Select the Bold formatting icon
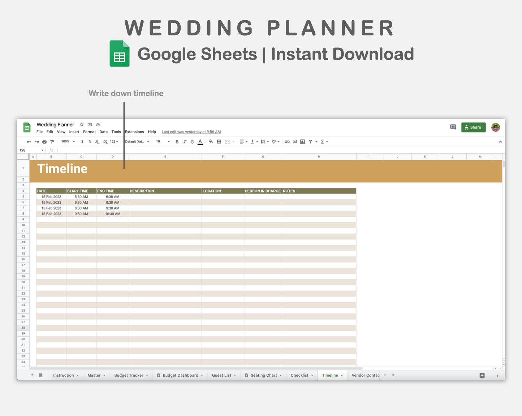The image size is (522, 416). (x=177, y=142)
